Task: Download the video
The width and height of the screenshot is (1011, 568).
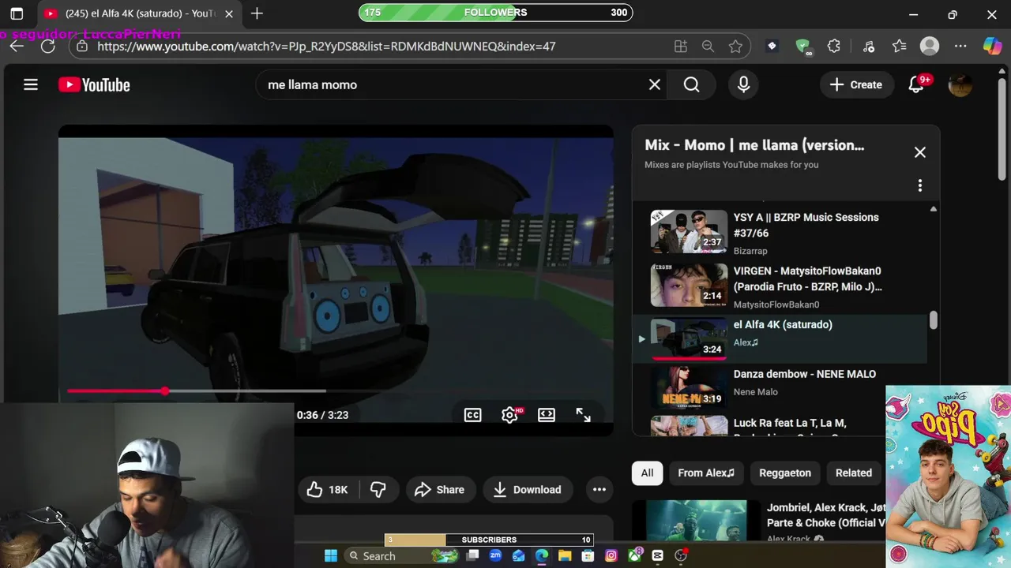Action: click(528, 490)
